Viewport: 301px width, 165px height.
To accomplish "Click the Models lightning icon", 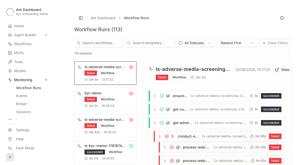I will [x=10, y=71].
